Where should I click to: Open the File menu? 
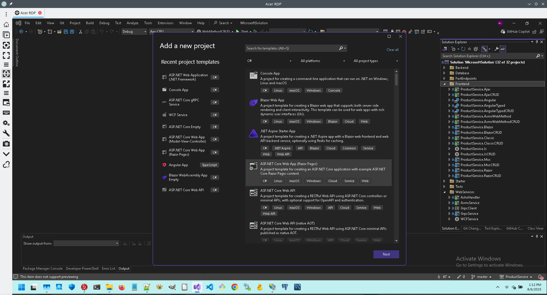point(27,23)
